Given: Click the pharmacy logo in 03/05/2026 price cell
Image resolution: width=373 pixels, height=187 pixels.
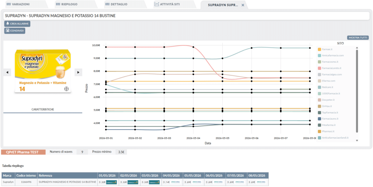Looking at the screenshot, I should (154, 182).
